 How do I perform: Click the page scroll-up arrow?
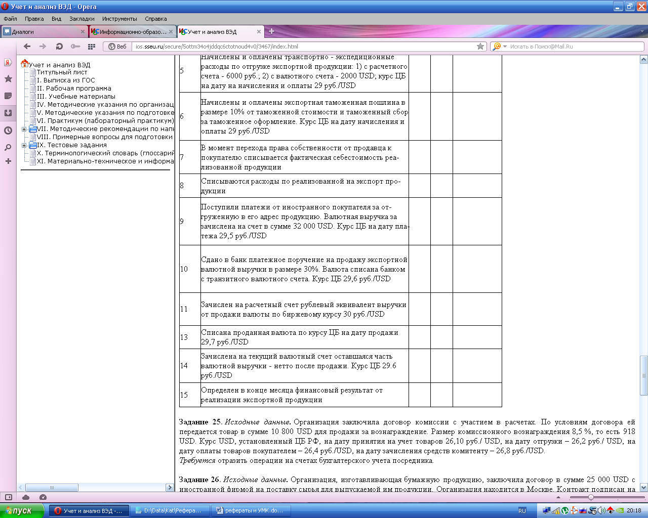644,59
